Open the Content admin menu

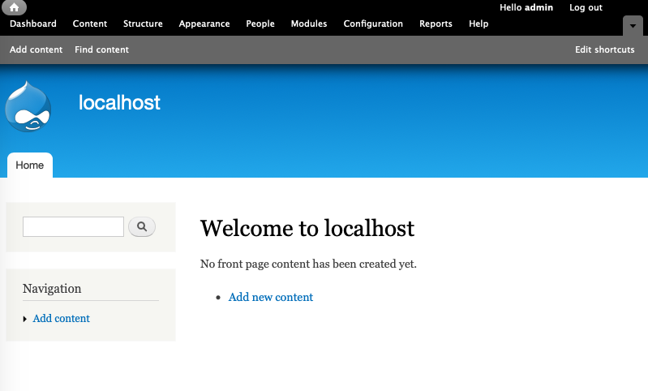click(x=90, y=24)
